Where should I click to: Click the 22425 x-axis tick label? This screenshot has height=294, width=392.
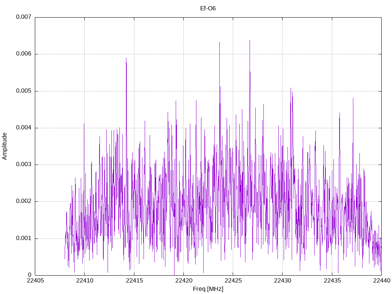click(x=233, y=281)
